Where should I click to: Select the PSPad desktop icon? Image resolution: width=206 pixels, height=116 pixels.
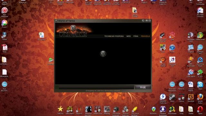coord(4,35)
